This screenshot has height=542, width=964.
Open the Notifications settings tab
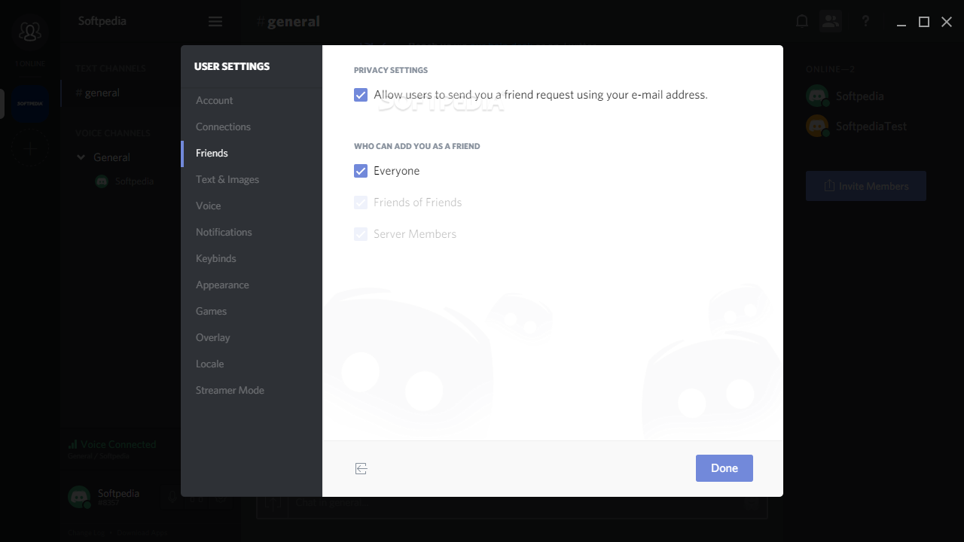(251, 232)
